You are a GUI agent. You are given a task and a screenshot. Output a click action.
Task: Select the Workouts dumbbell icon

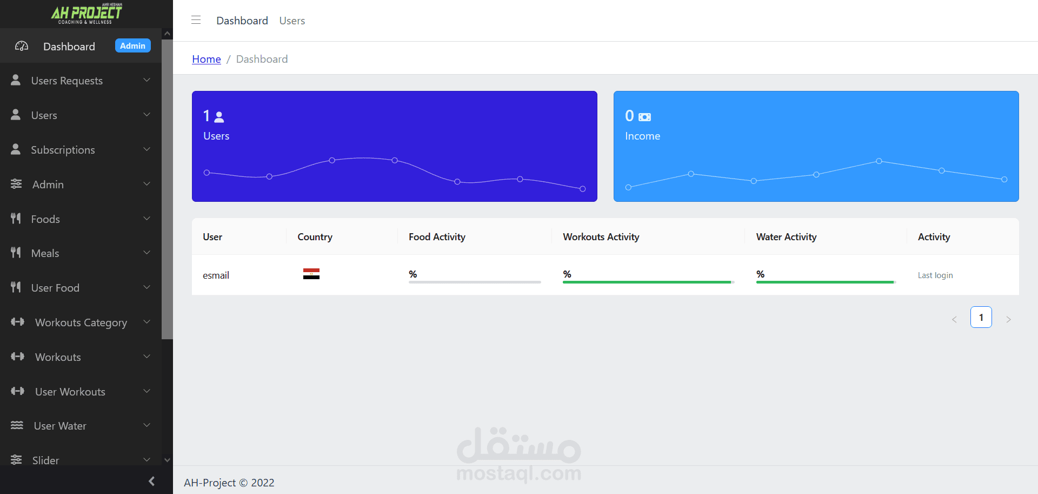click(18, 357)
